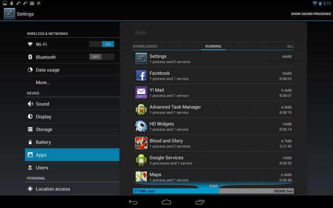Tap the Blood and Glory icon
Image resolution: width=333 pixels, height=208 pixels.
(141, 143)
